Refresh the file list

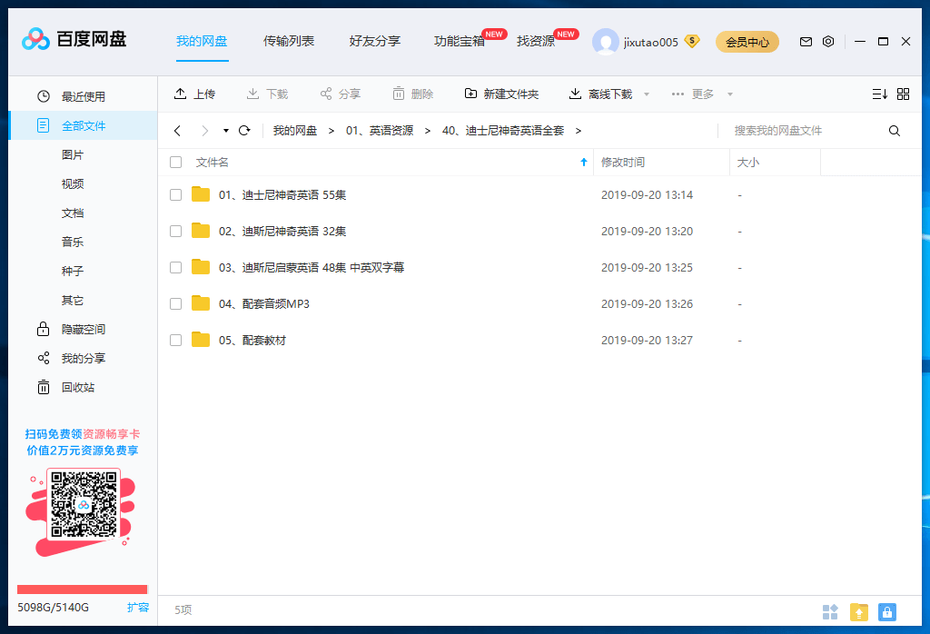tap(243, 130)
